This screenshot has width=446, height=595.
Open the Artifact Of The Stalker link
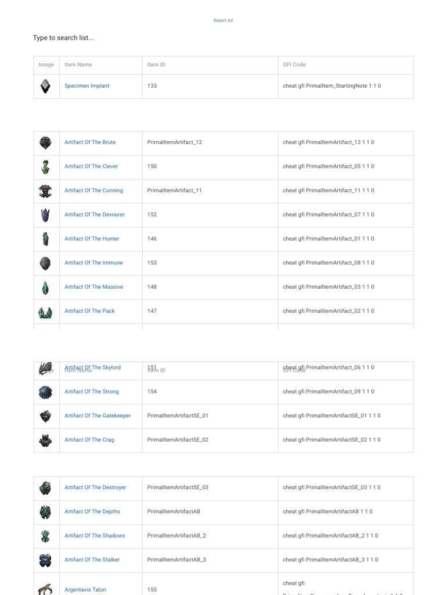[92, 560]
